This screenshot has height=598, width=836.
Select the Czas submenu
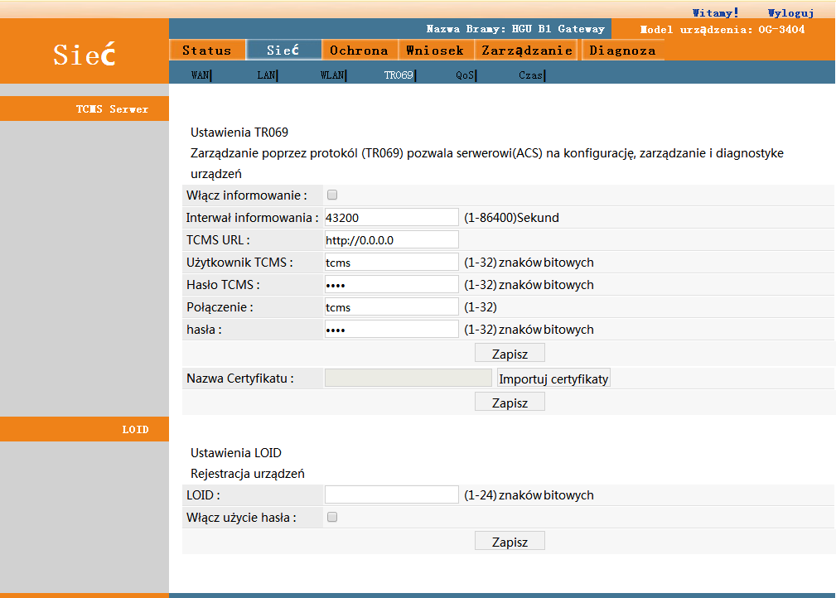530,75
